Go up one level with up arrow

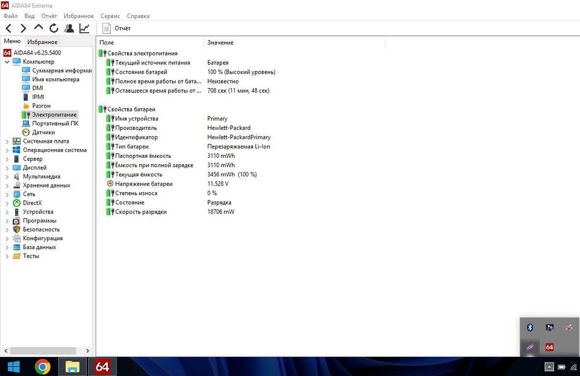point(38,28)
